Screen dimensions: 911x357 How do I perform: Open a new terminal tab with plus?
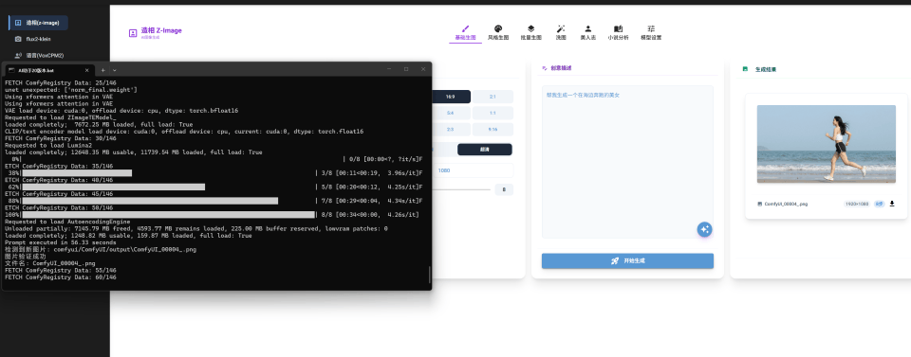click(102, 69)
